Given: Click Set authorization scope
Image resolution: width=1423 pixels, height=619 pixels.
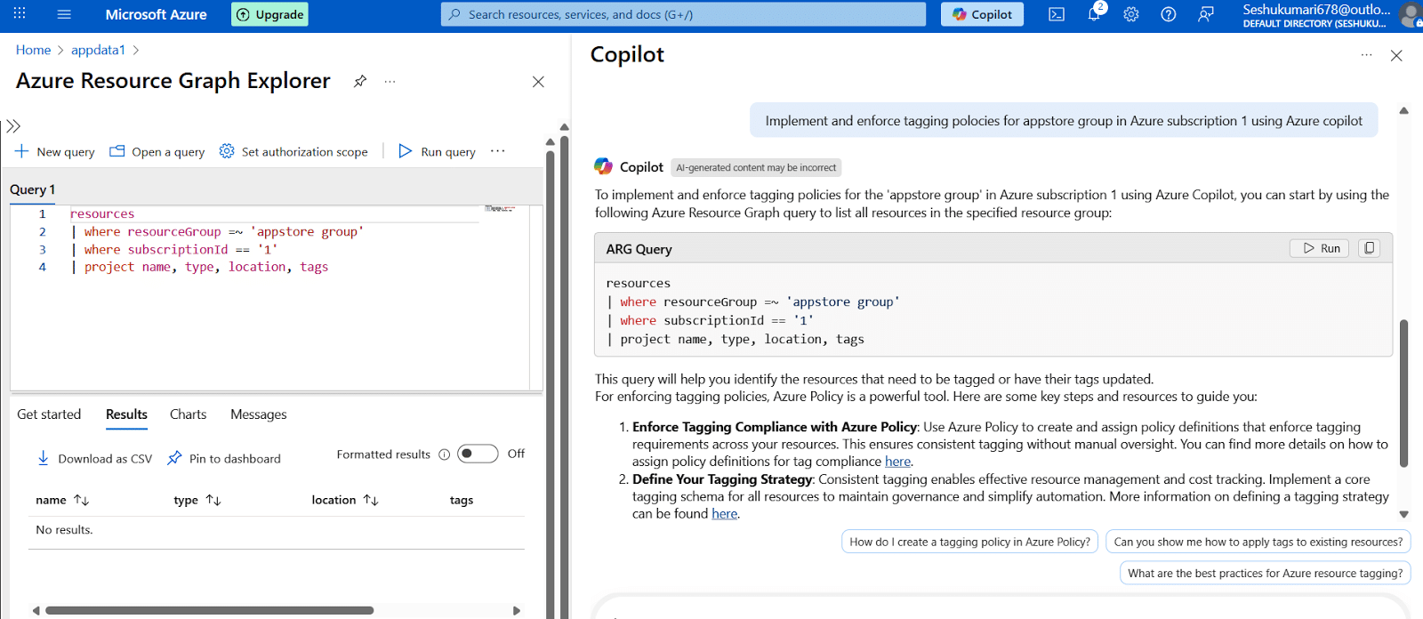Looking at the screenshot, I should point(293,151).
